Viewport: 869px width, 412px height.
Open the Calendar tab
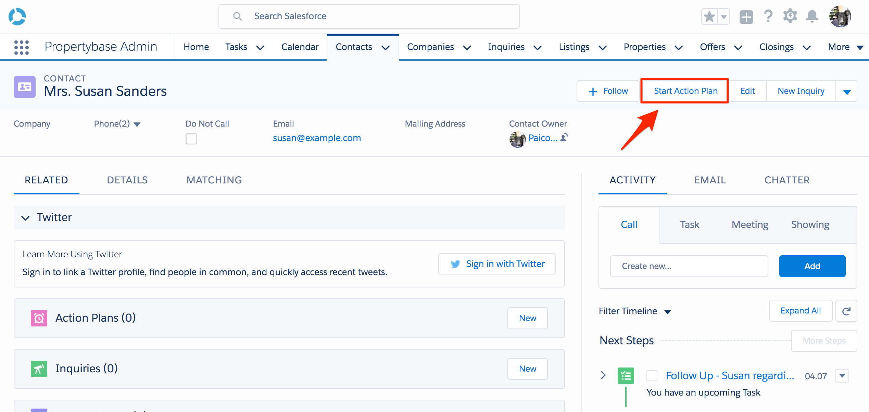pyautogui.click(x=300, y=47)
